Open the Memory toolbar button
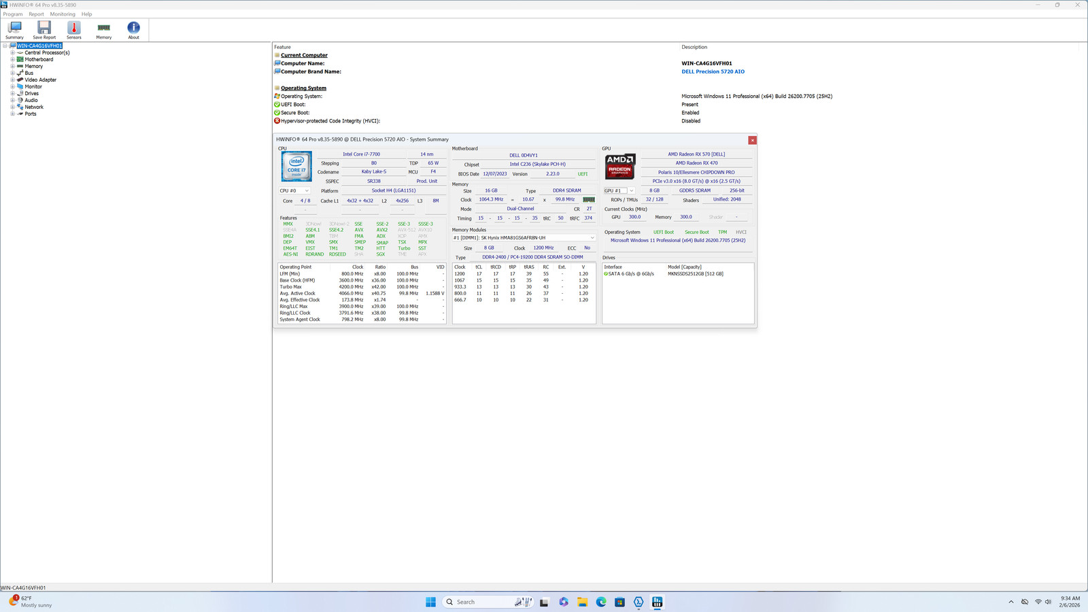The height and width of the screenshot is (612, 1088). (103, 30)
